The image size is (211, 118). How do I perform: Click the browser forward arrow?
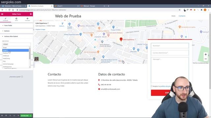coord(6,10)
